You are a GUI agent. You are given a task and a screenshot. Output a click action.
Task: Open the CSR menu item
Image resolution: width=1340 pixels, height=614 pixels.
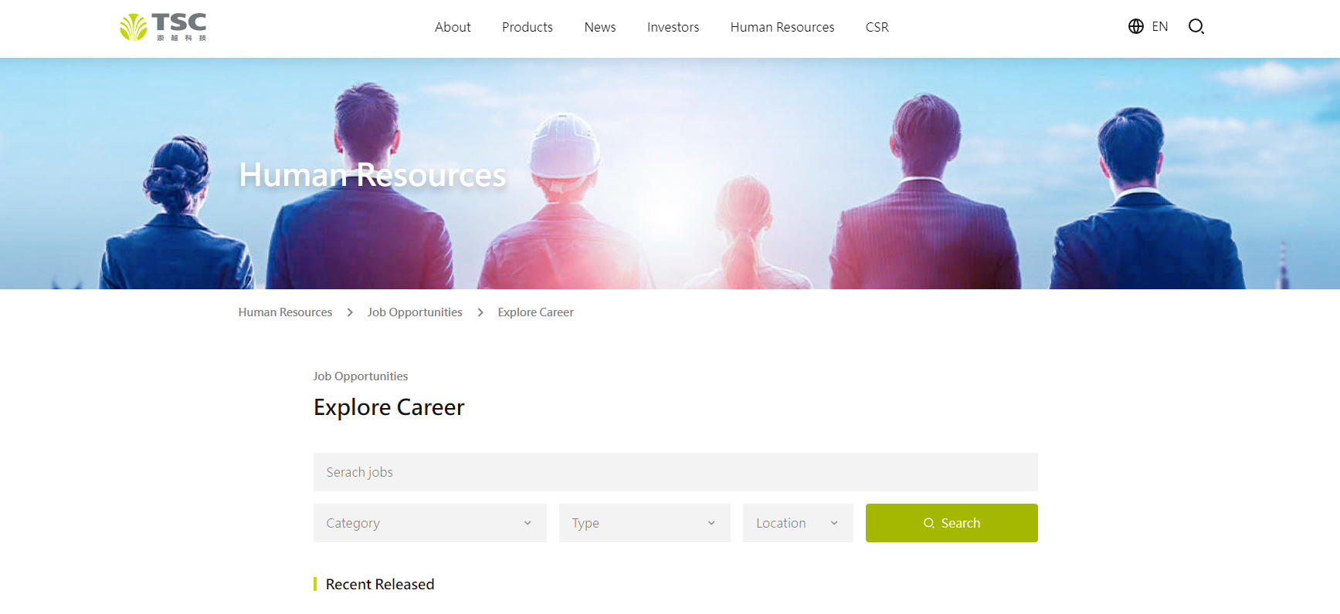point(877,28)
